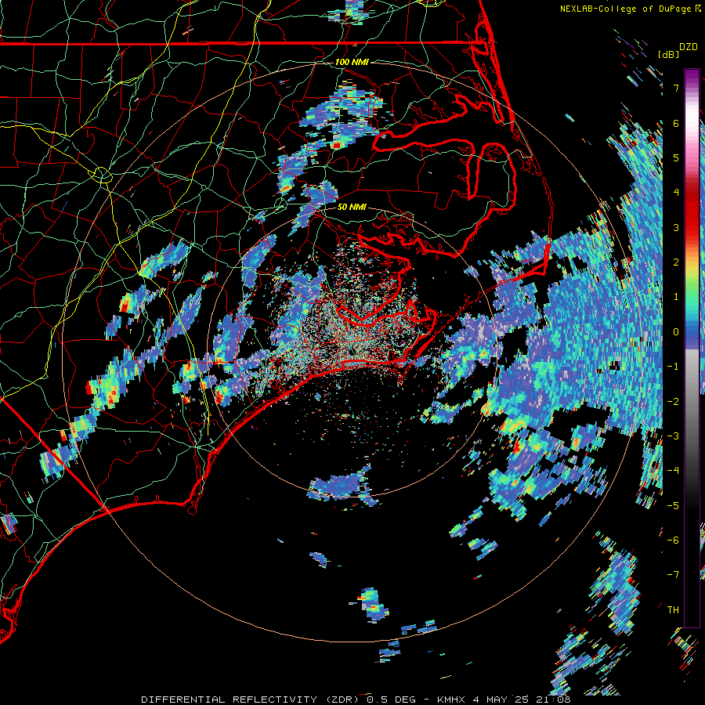The image size is (705, 705).
Task: Click the 6 value on color scale
Action: pyautogui.click(x=676, y=123)
